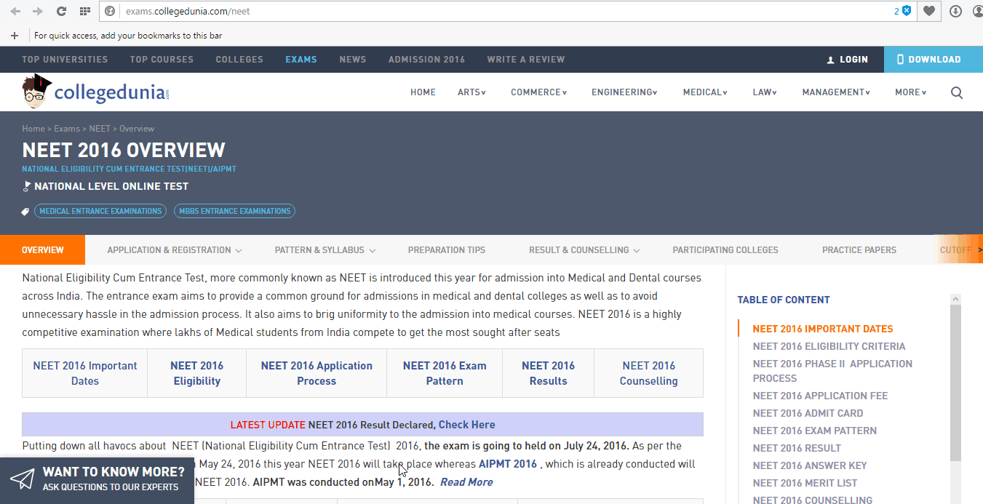Click the MBBS Entrance Examinations tag

(x=234, y=211)
